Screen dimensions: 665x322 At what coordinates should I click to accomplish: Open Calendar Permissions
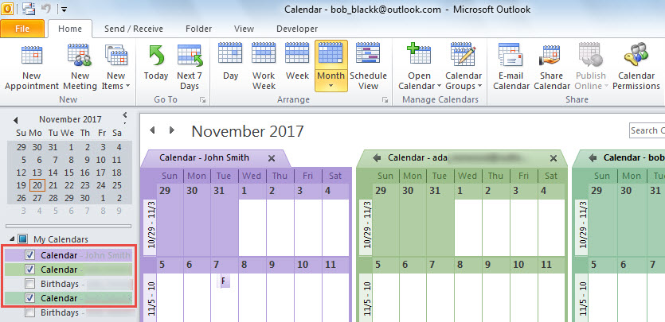636,67
